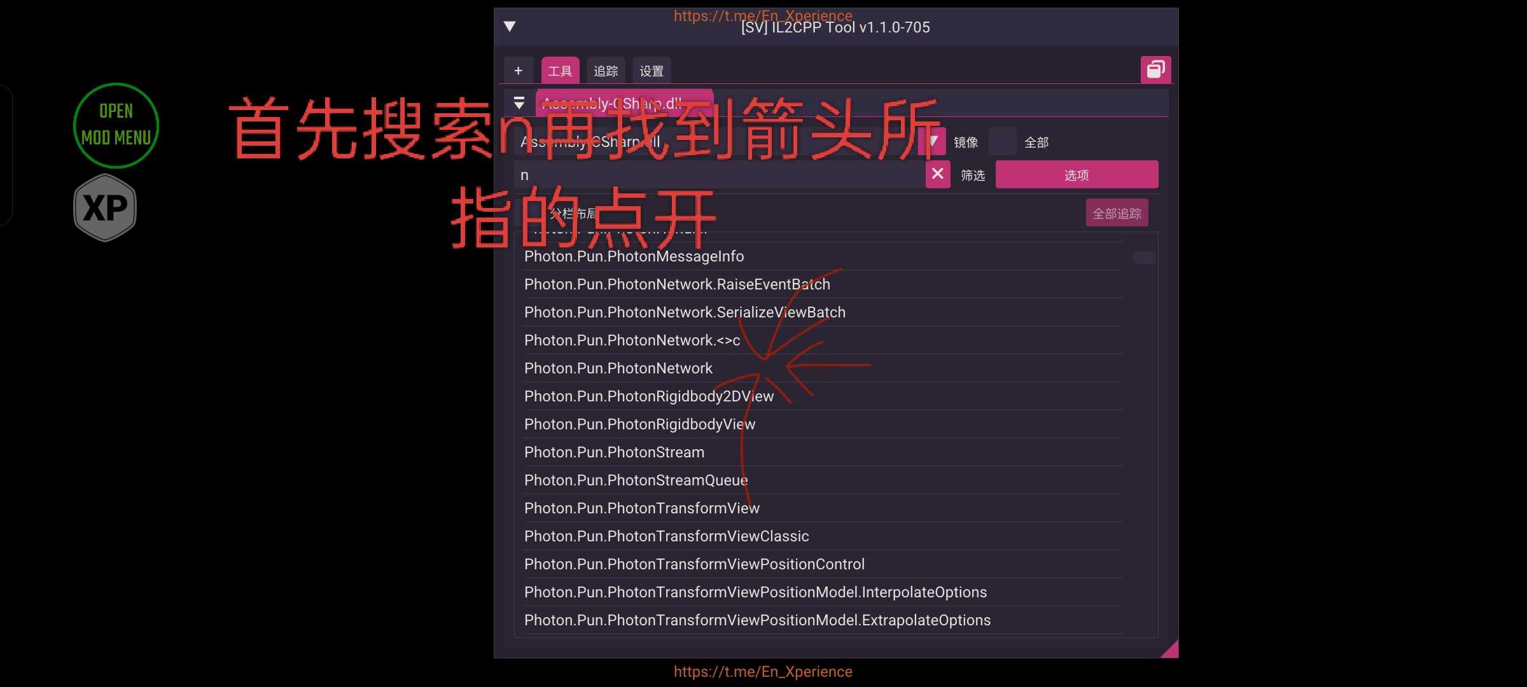This screenshot has height=687, width=1527.
Task: Switch to the 追踪 (trace) tab
Action: click(606, 71)
